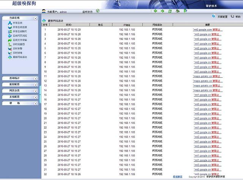The image size is (243, 180).
Task: Collapse the 当前在线 panel
Action: pyautogui.click(x=35, y=18)
